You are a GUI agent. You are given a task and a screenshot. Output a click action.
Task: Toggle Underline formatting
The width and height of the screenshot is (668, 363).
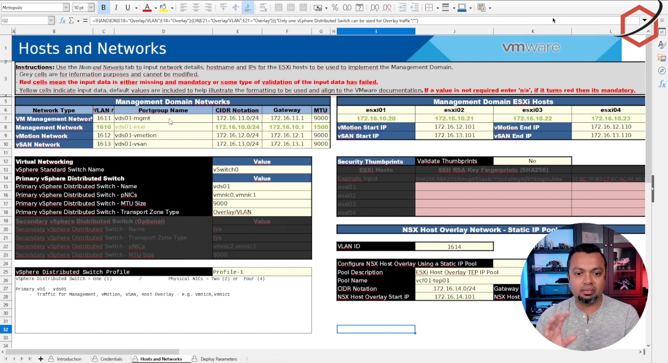click(127, 8)
